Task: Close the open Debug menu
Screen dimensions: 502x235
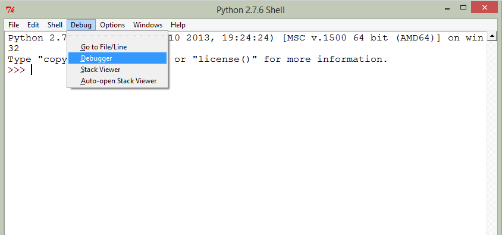Action: click(81, 25)
